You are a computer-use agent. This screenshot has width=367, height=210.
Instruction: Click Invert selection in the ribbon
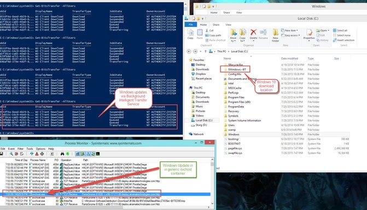point(343,40)
